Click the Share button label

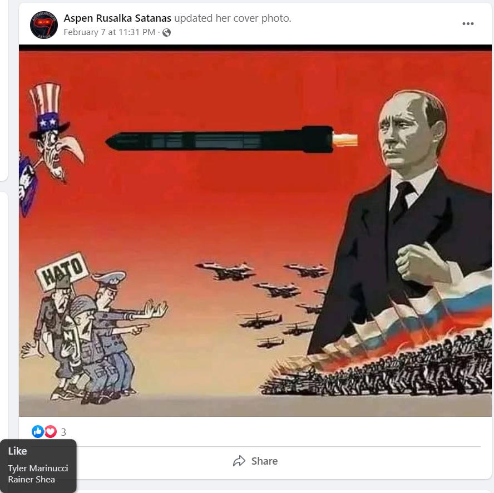tap(264, 461)
